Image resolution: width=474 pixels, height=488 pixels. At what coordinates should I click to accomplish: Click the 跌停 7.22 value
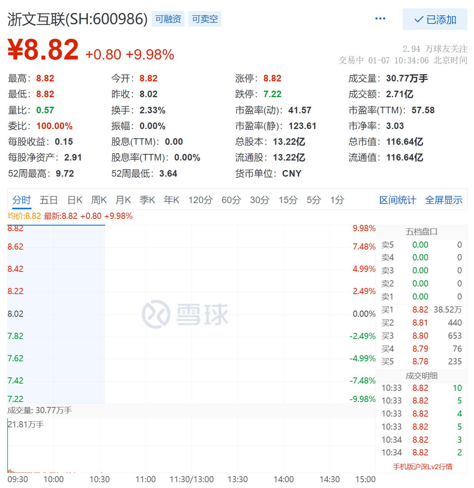click(x=272, y=94)
